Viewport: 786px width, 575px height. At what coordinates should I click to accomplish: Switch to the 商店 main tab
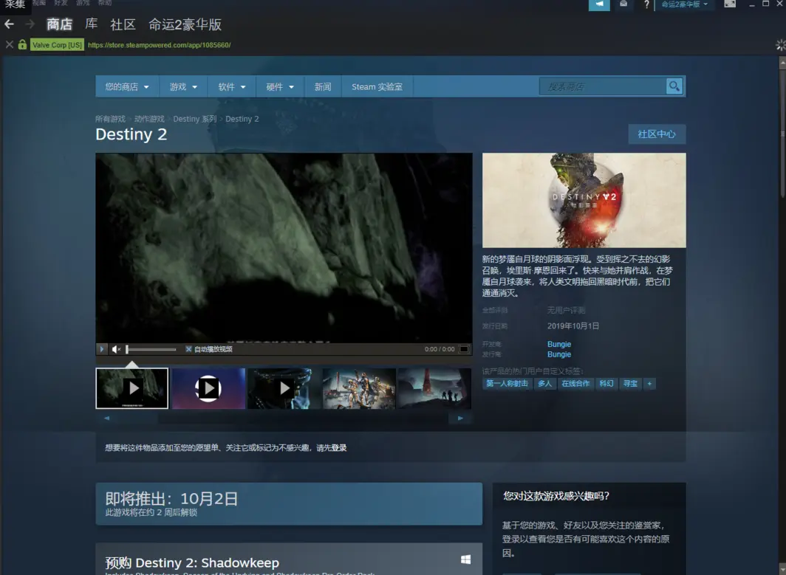(59, 24)
